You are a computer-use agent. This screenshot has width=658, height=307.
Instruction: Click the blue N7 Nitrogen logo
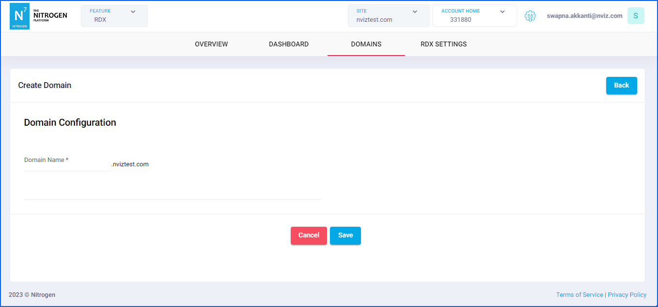(x=19, y=16)
